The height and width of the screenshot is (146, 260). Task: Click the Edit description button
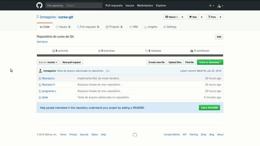(219, 37)
